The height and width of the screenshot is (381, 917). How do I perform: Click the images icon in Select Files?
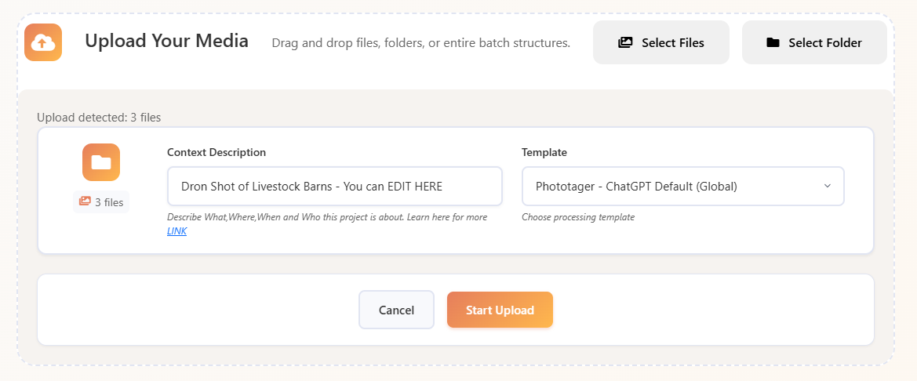(625, 43)
